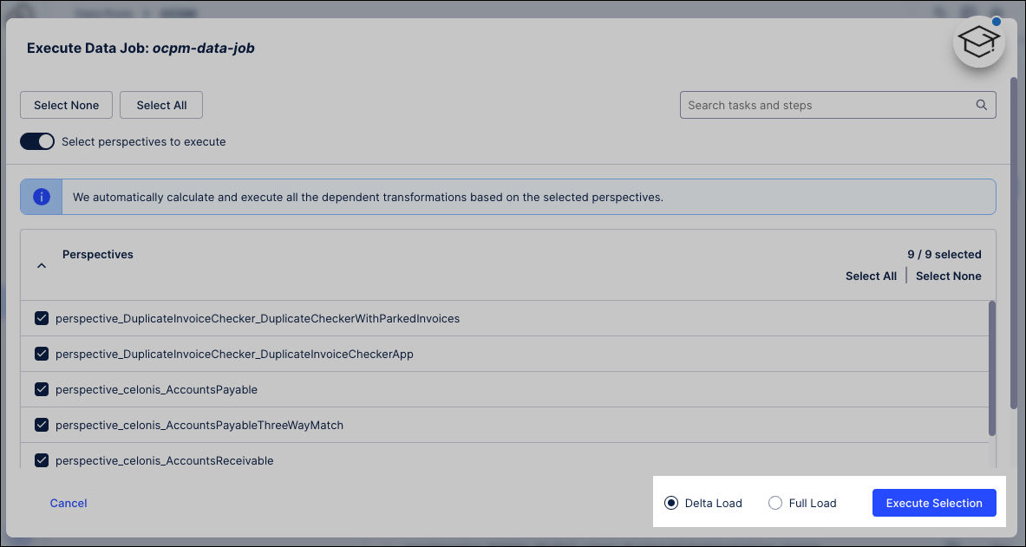Image resolution: width=1026 pixels, height=547 pixels.
Task: Toggle 'Select perspectives to execute' switch
Action: [x=37, y=141]
